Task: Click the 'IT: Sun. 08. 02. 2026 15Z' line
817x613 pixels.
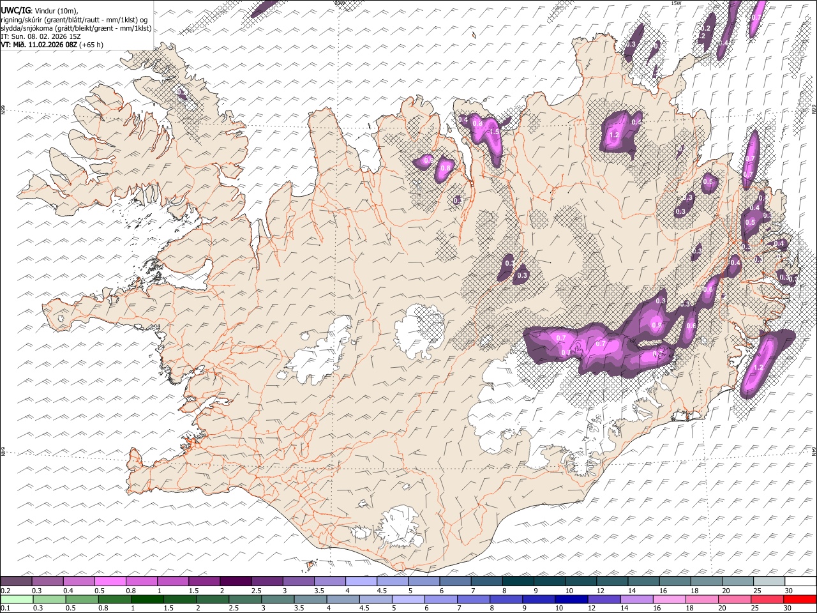Action: pos(41,36)
